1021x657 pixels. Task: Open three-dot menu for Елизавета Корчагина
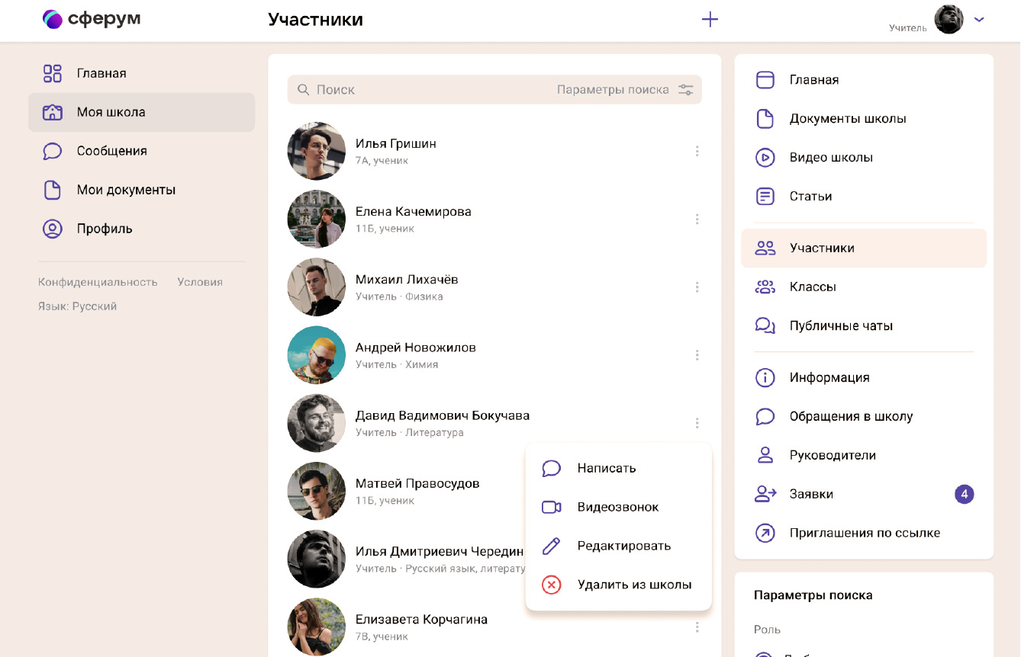click(697, 627)
